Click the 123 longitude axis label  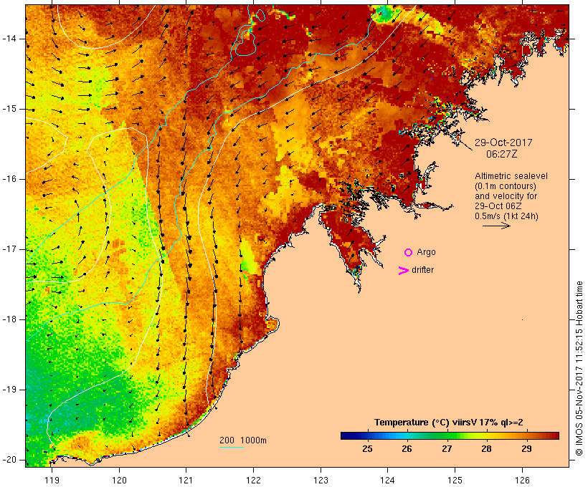click(321, 481)
